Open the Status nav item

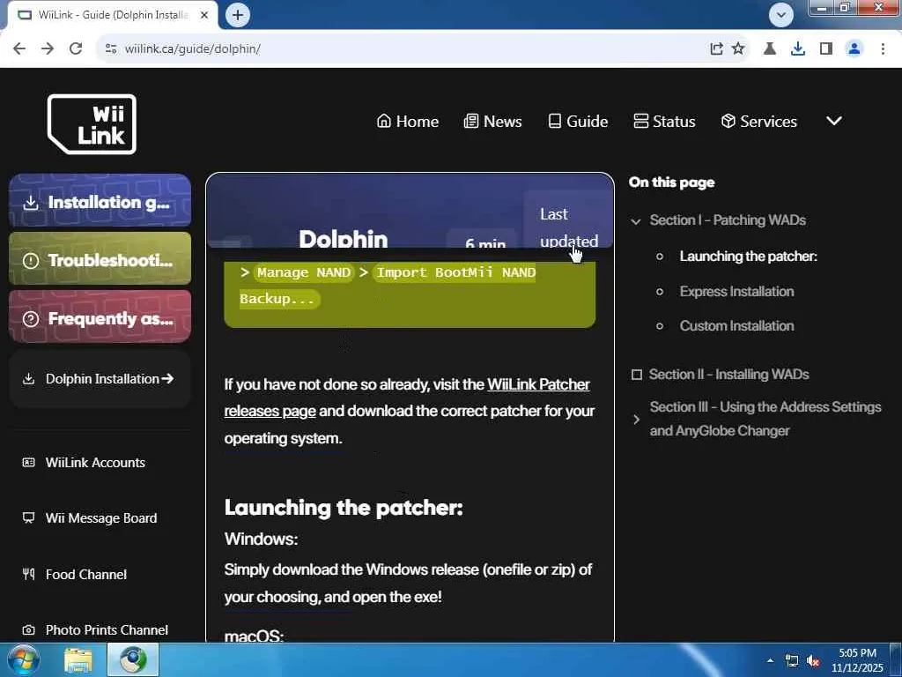(x=664, y=122)
